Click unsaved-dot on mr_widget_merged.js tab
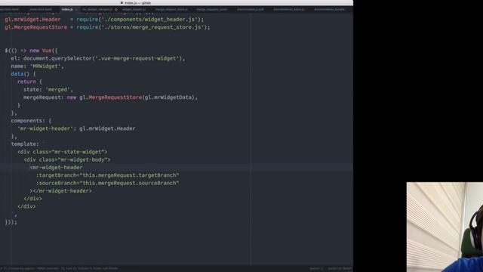483x272 pixels. point(116,10)
